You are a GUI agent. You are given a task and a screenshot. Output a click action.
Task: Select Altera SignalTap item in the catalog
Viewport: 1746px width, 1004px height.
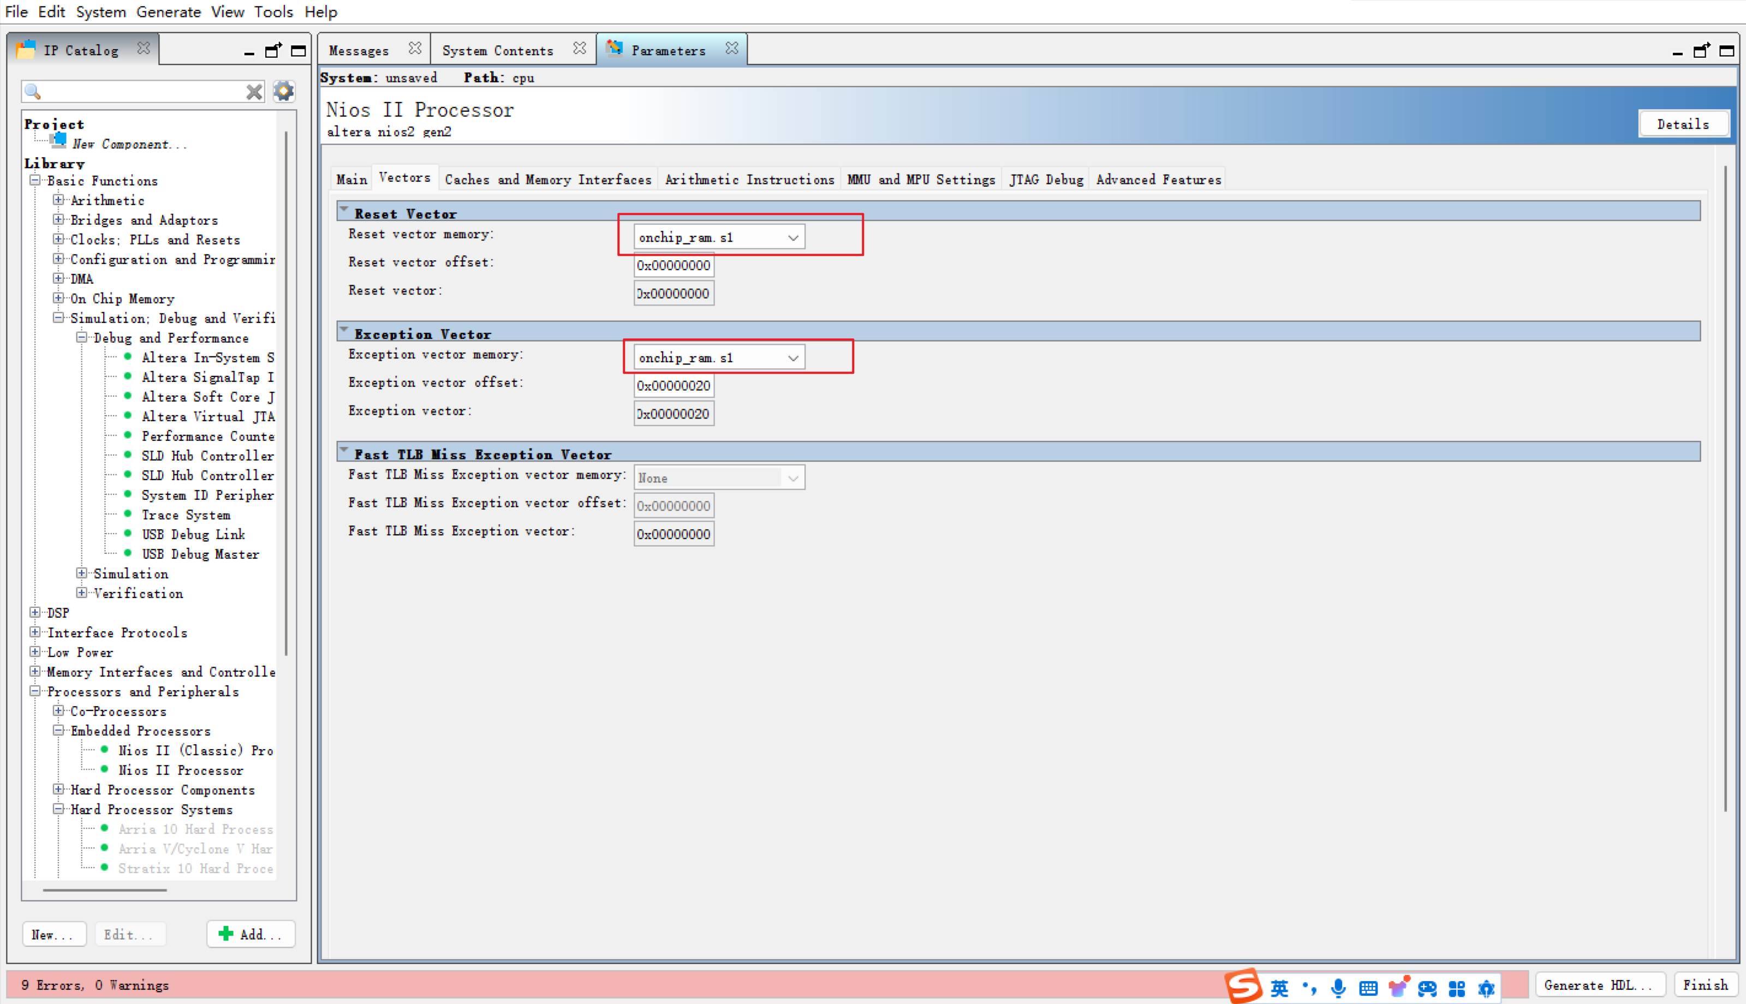(207, 377)
